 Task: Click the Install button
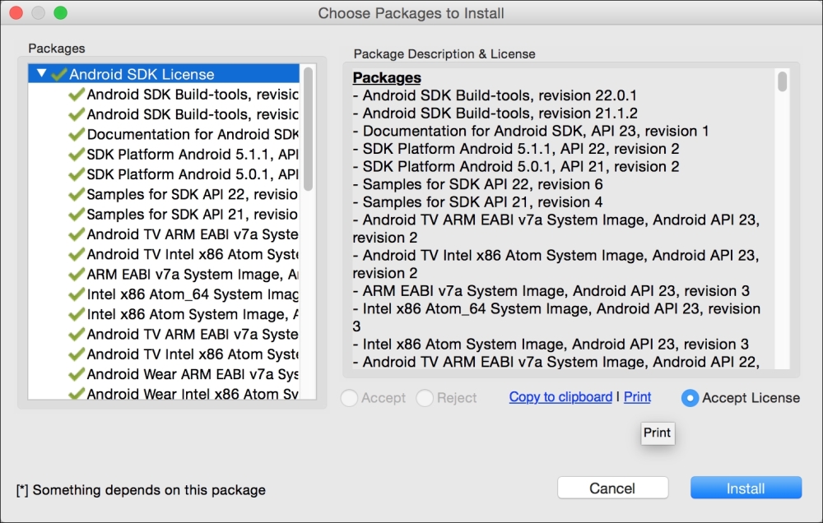tap(746, 488)
